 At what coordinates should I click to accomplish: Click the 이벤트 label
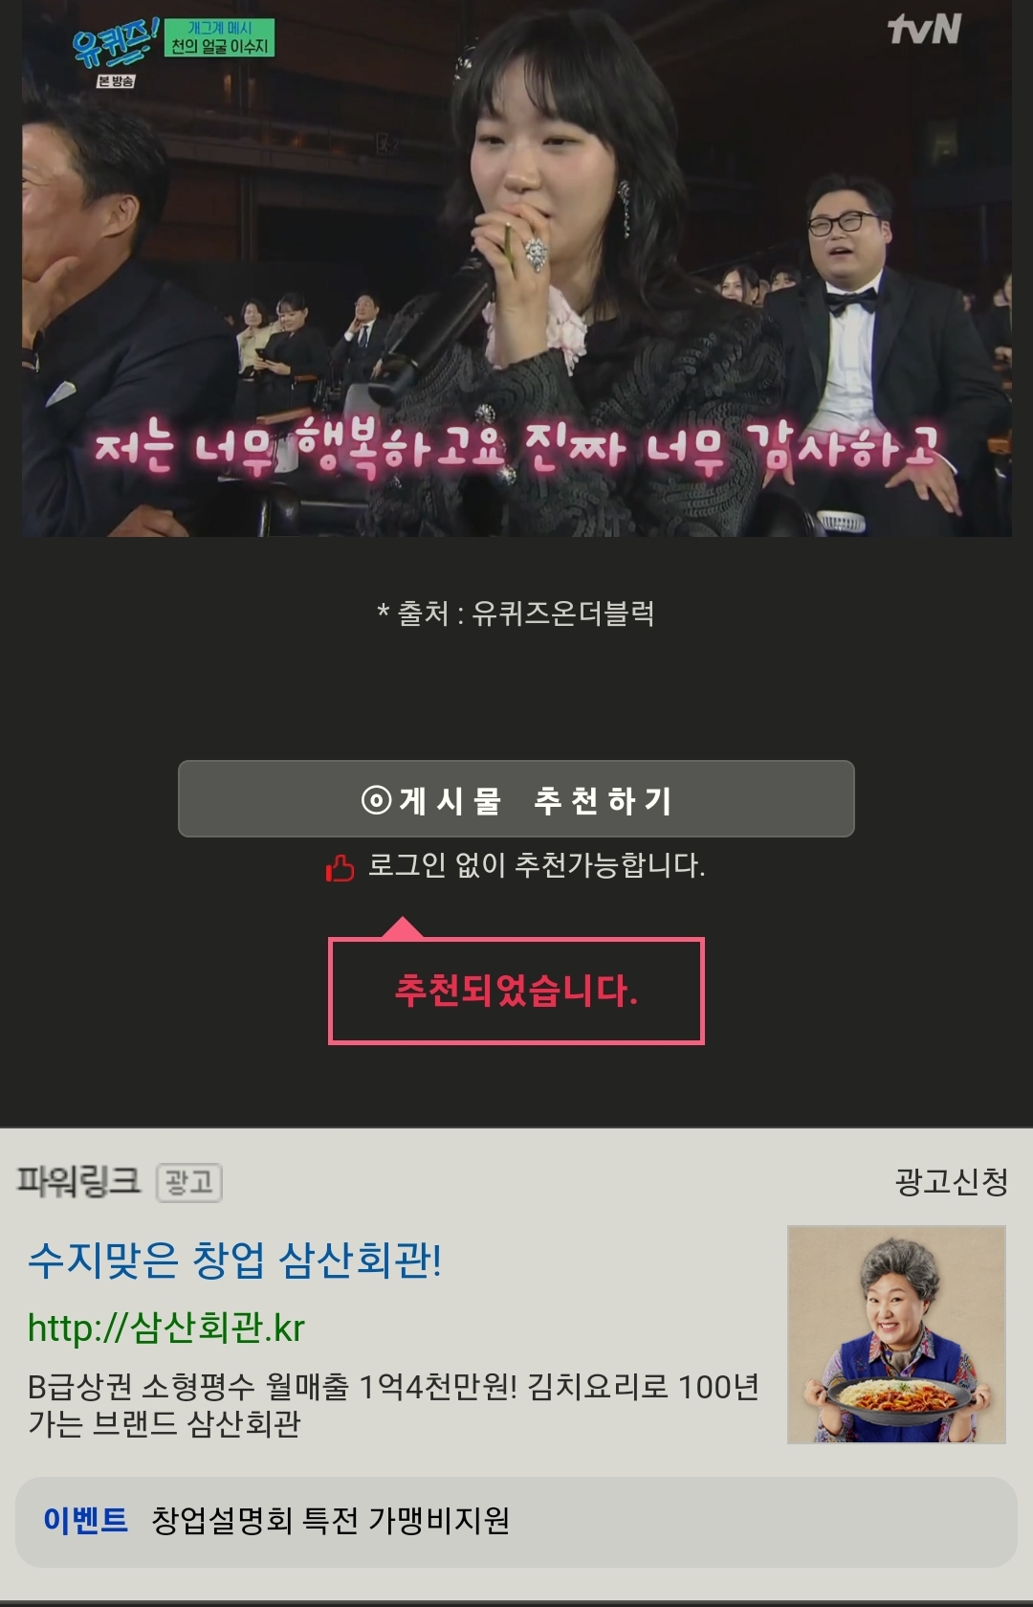[85, 1520]
